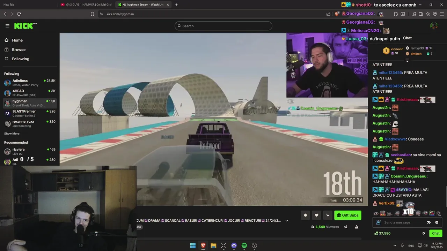The height and width of the screenshot is (251, 447).
Task: Click username seebastian in chat
Action: [x=401, y=155]
